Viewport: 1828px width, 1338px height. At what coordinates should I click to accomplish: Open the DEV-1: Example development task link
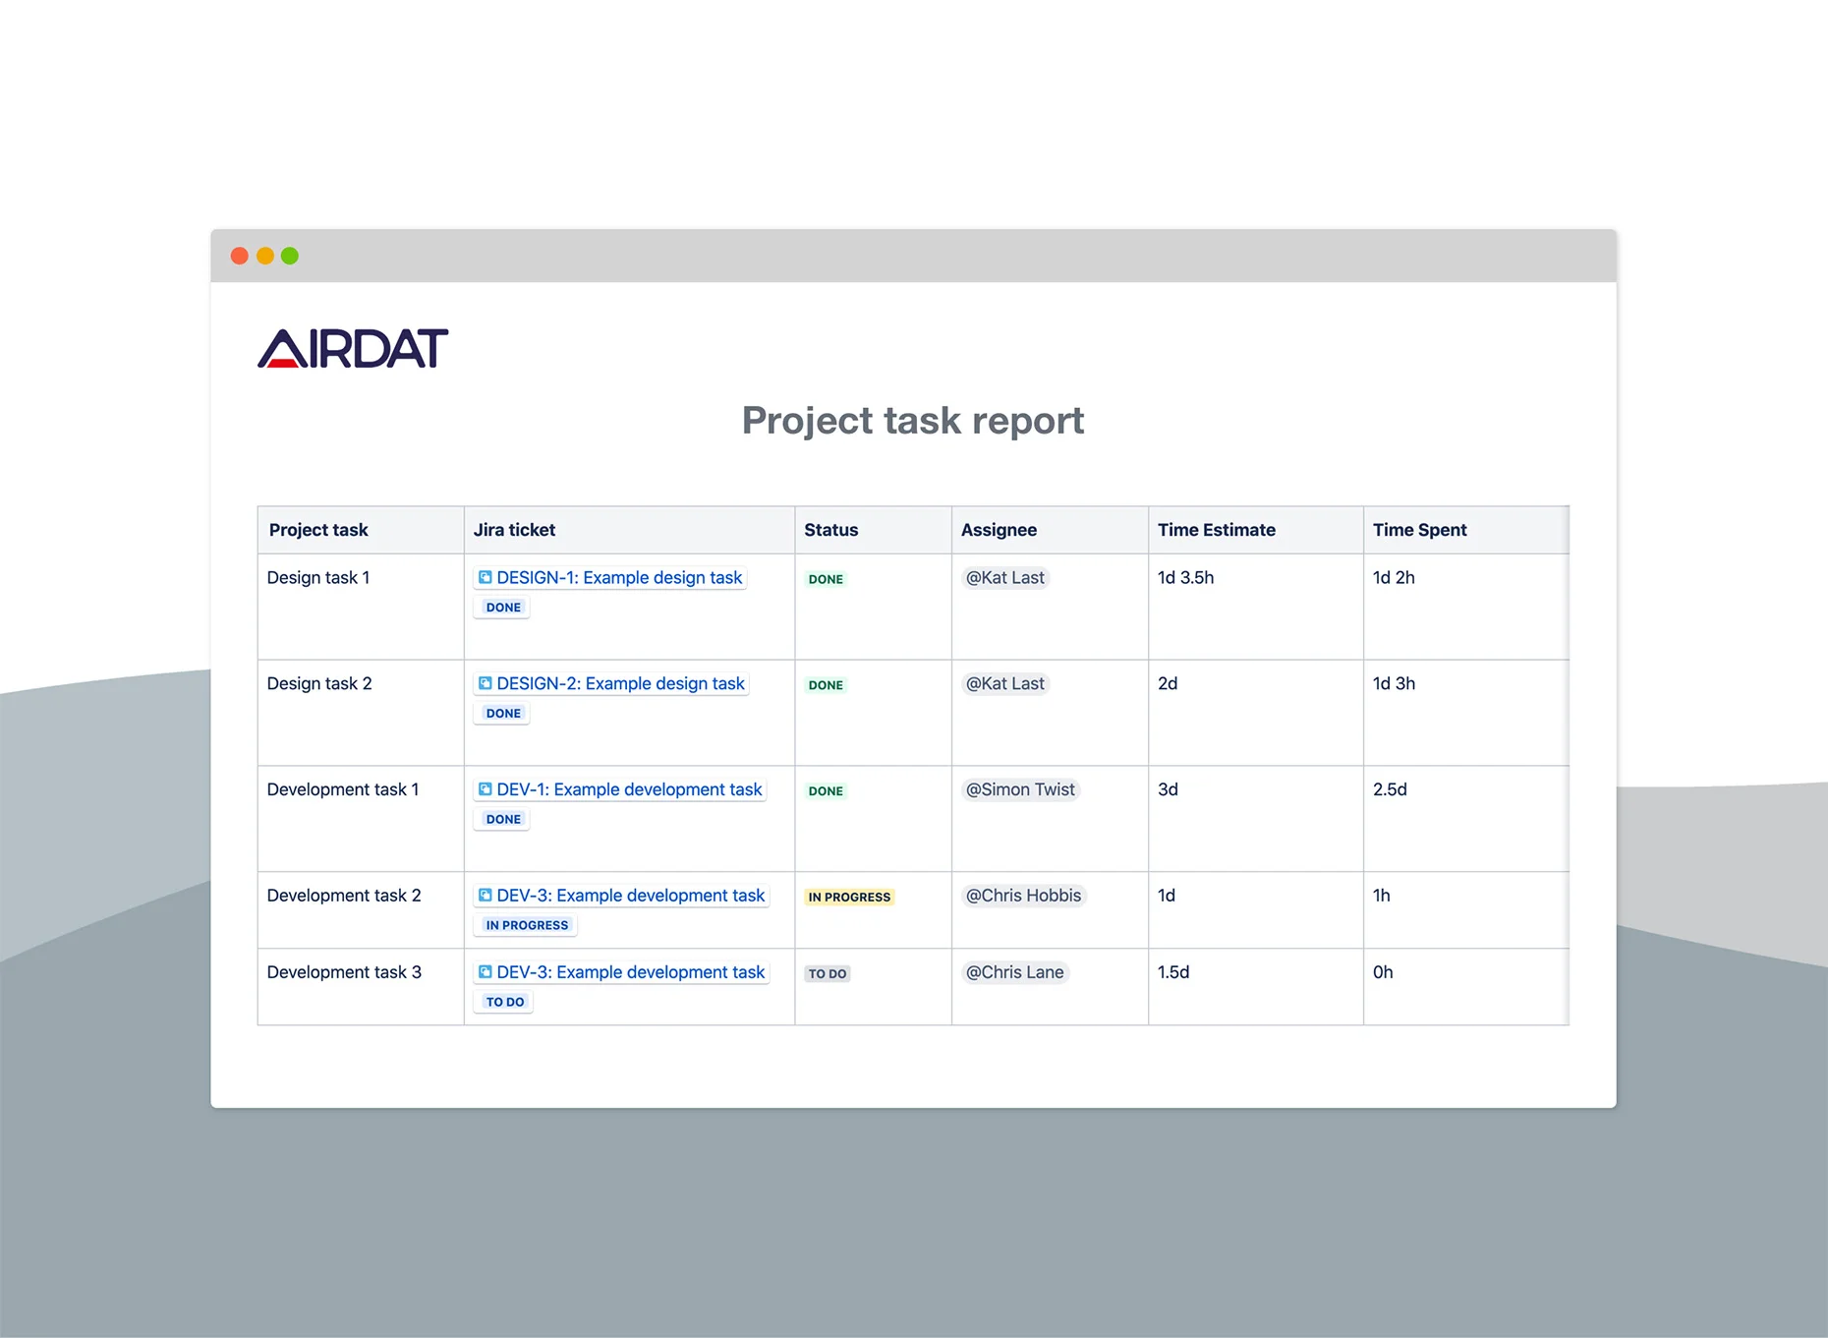(x=629, y=790)
